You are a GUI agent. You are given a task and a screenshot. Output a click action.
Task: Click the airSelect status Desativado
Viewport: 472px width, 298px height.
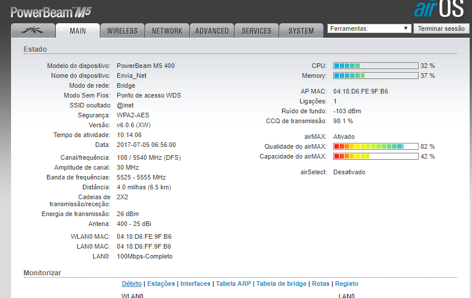coord(349,173)
